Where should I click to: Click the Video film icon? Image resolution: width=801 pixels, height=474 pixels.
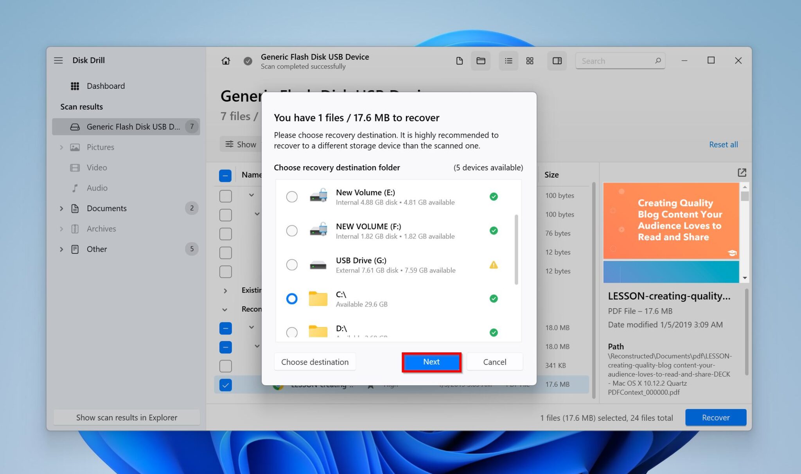[75, 168]
